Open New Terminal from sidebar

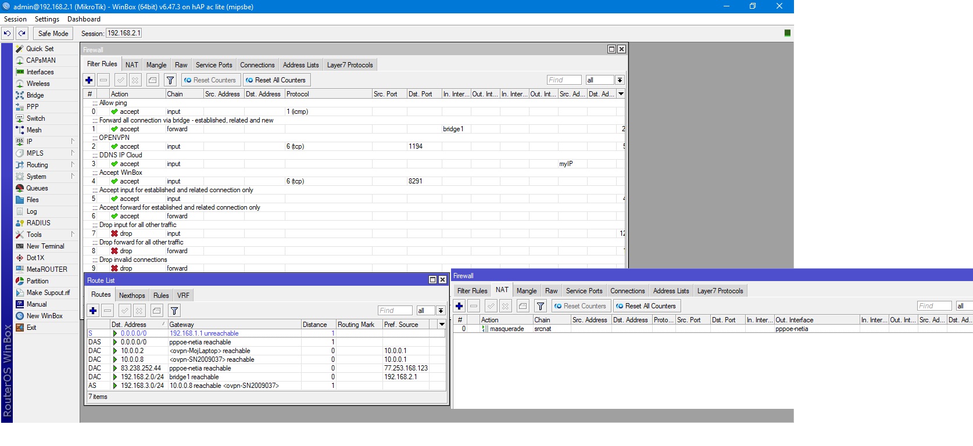pos(45,246)
